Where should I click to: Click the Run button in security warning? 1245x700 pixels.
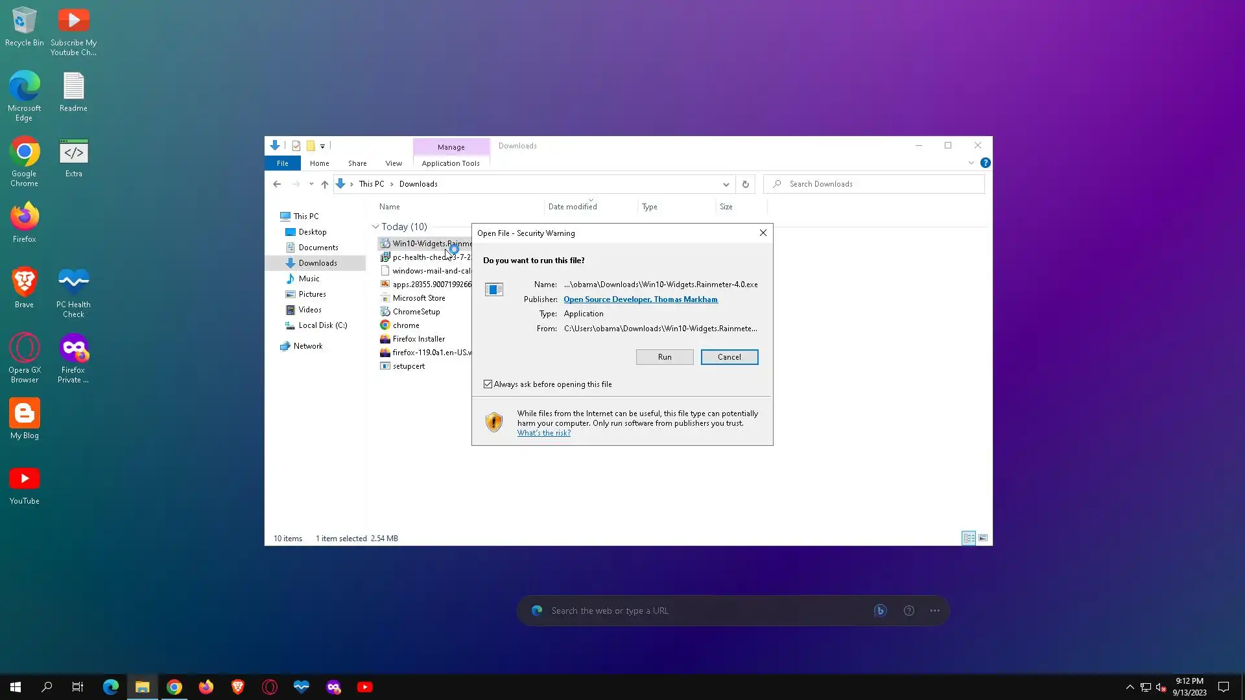664,357
